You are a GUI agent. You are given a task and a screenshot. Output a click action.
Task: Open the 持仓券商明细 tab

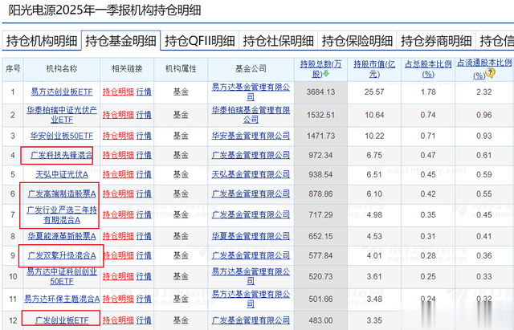coord(436,41)
